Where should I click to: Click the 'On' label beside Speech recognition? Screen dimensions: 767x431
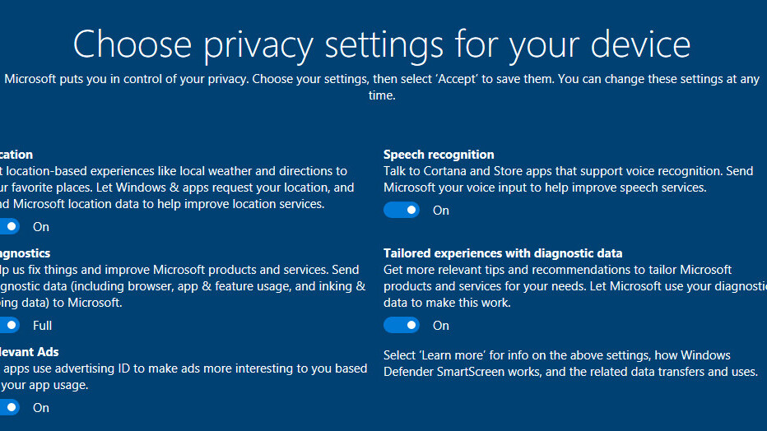[441, 211]
